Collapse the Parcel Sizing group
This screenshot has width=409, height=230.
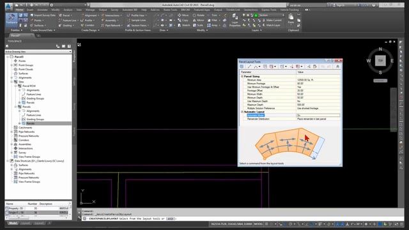pyautogui.click(x=242, y=77)
